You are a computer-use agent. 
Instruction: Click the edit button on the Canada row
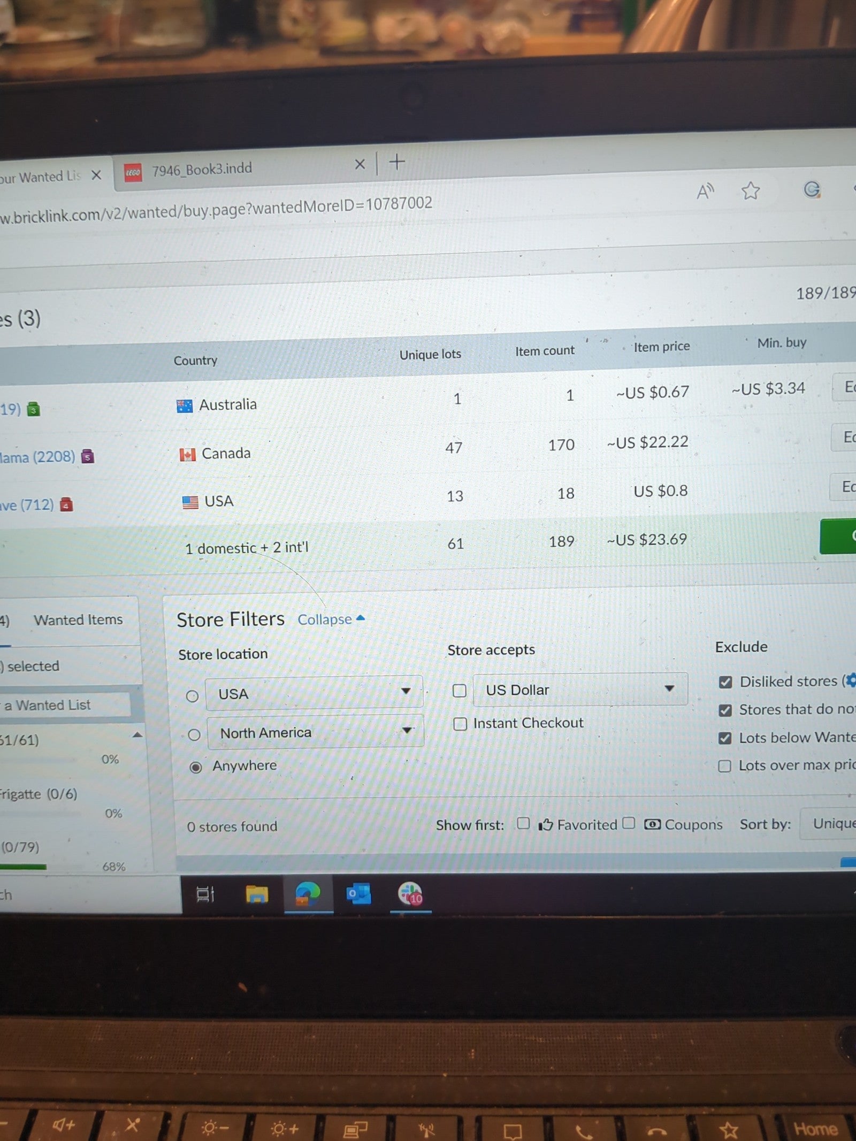[x=844, y=437]
